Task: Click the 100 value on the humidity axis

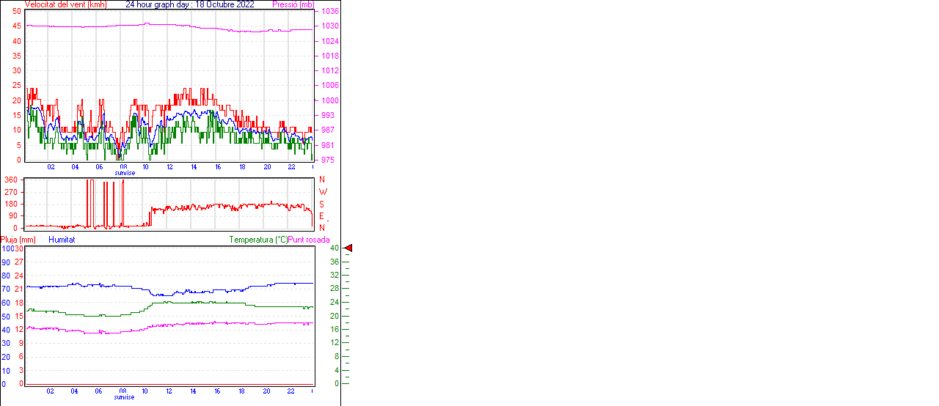Action: tap(7, 248)
